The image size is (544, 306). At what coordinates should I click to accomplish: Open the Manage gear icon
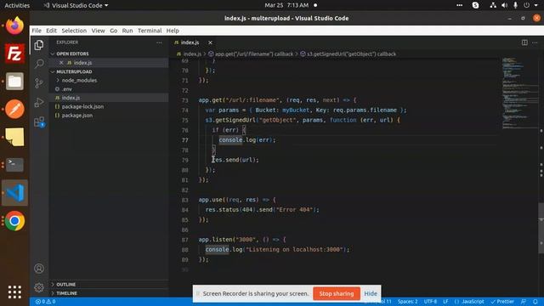[39, 287]
